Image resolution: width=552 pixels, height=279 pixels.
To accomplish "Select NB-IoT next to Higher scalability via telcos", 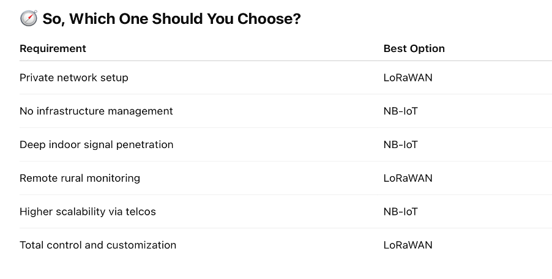I will [400, 212].
